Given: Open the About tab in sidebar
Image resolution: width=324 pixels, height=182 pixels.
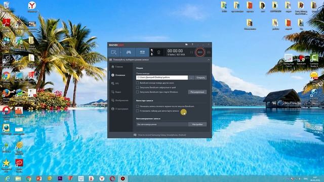Looking at the screenshot, I should click(x=120, y=109).
